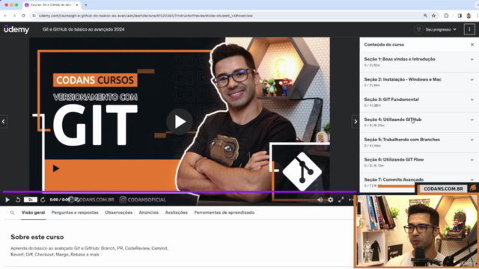Open video settings gear
479x269 pixels.
(x=331, y=200)
